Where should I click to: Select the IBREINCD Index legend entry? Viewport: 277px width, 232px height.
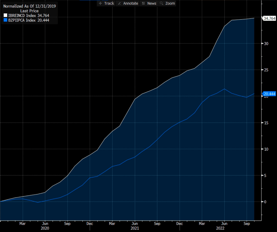click(x=26, y=15)
